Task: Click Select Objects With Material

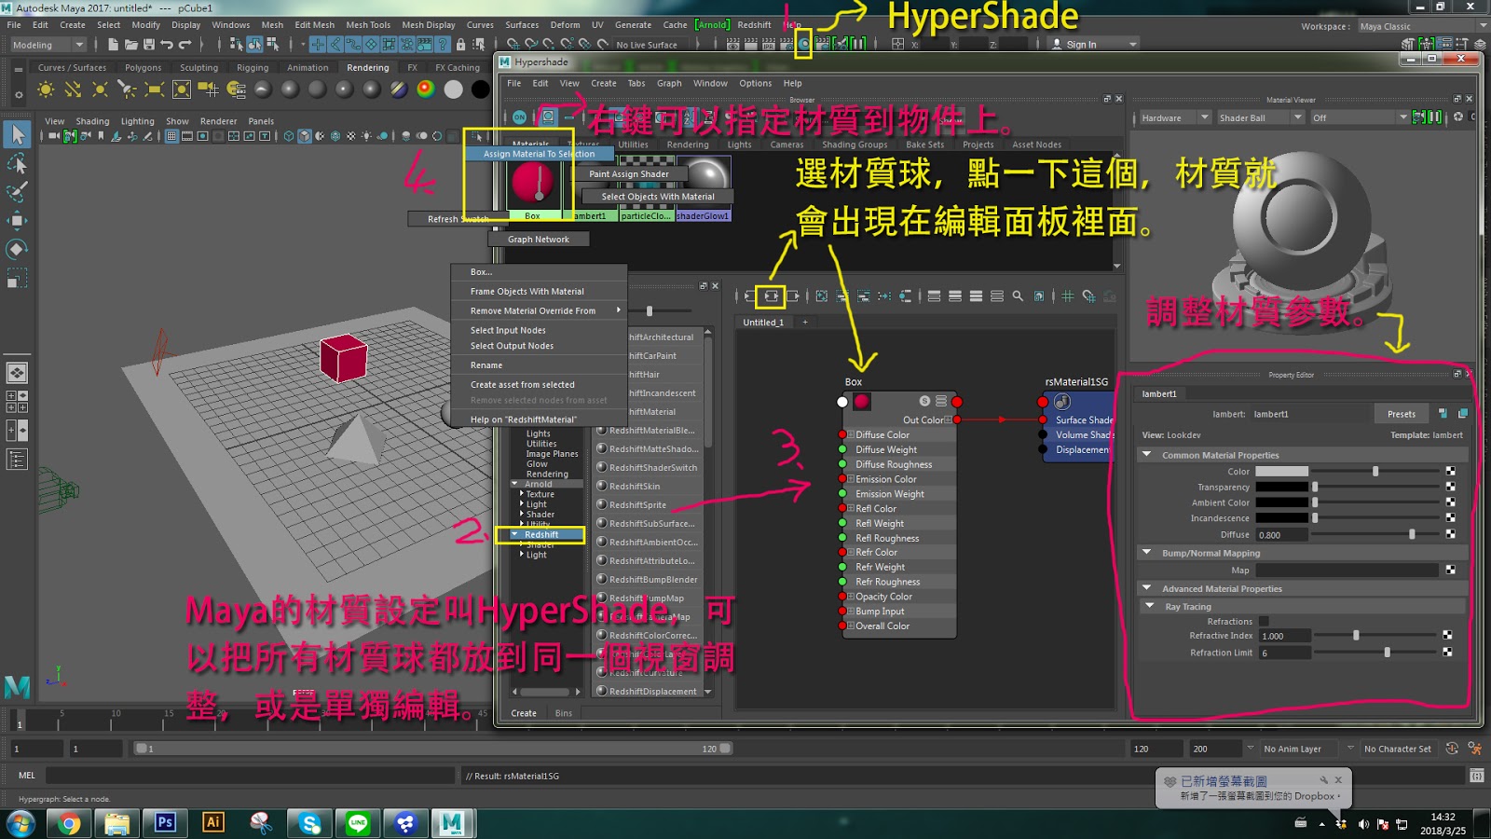Action: (658, 197)
